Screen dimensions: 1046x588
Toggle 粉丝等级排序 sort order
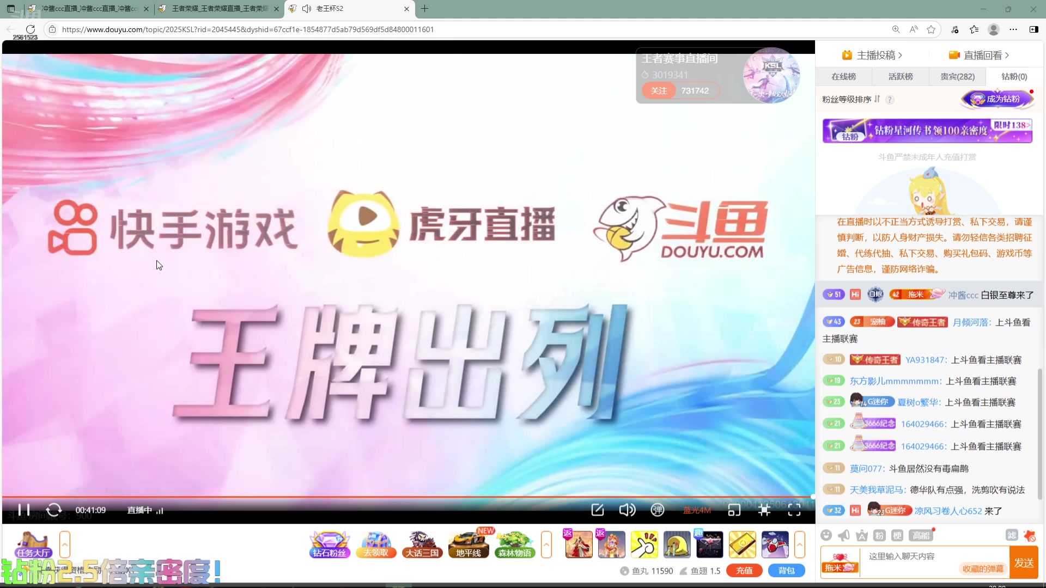click(x=850, y=100)
